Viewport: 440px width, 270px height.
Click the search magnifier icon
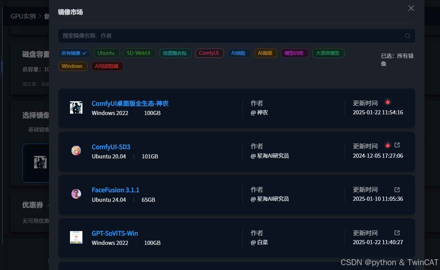point(407,36)
